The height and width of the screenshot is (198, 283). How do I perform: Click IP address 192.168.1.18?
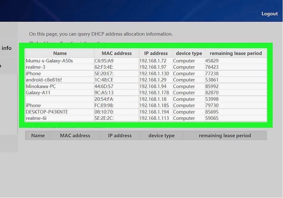click(153, 99)
